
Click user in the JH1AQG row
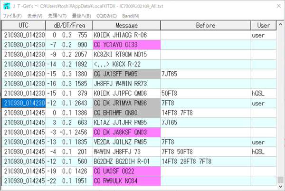(264, 35)
